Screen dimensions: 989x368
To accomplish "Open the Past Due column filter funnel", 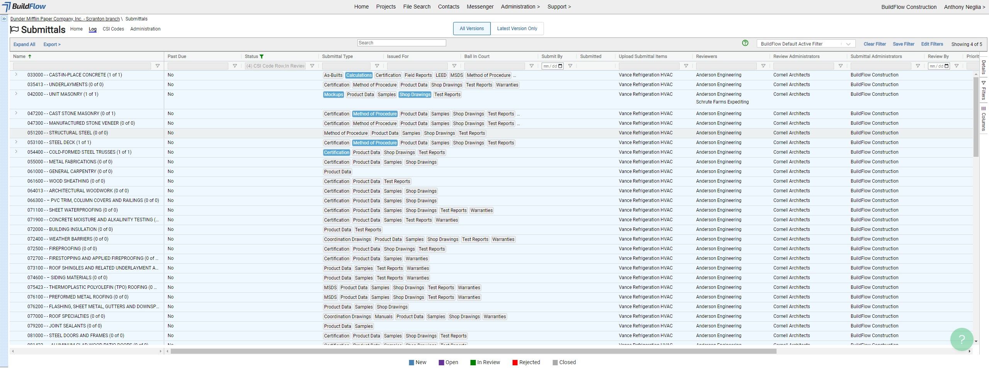I will pos(235,66).
